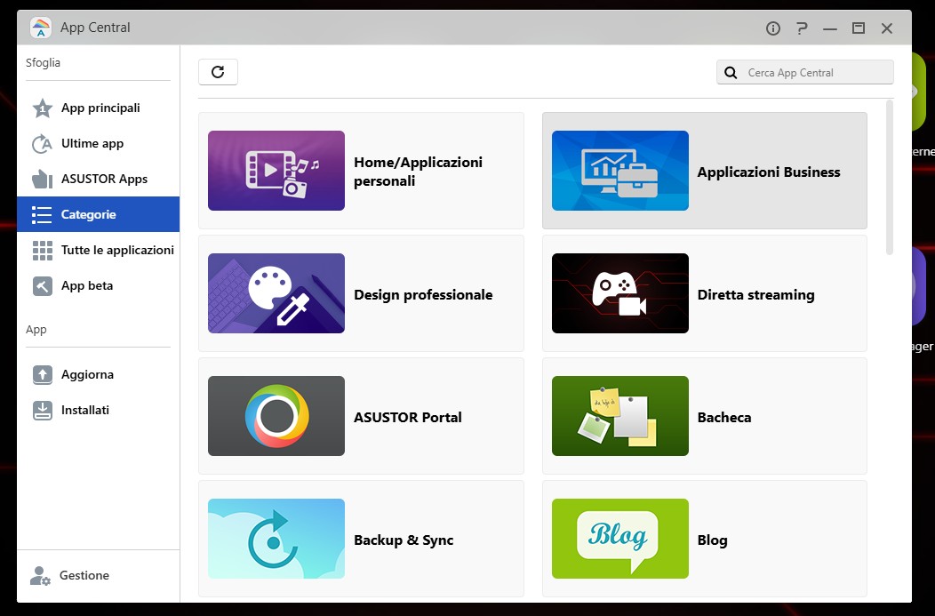Click the Tutte le applicazioni grid icon

click(x=43, y=251)
